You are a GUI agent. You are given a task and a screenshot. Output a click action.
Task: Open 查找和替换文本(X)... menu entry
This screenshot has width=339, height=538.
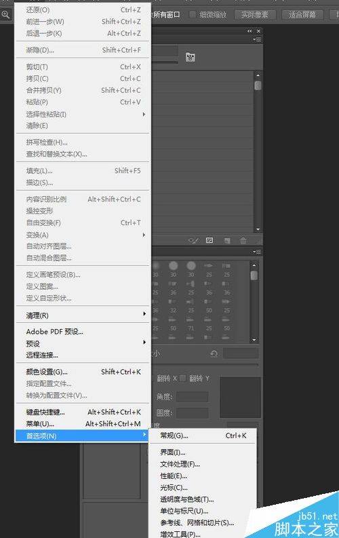pyautogui.click(x=83, y=154)
